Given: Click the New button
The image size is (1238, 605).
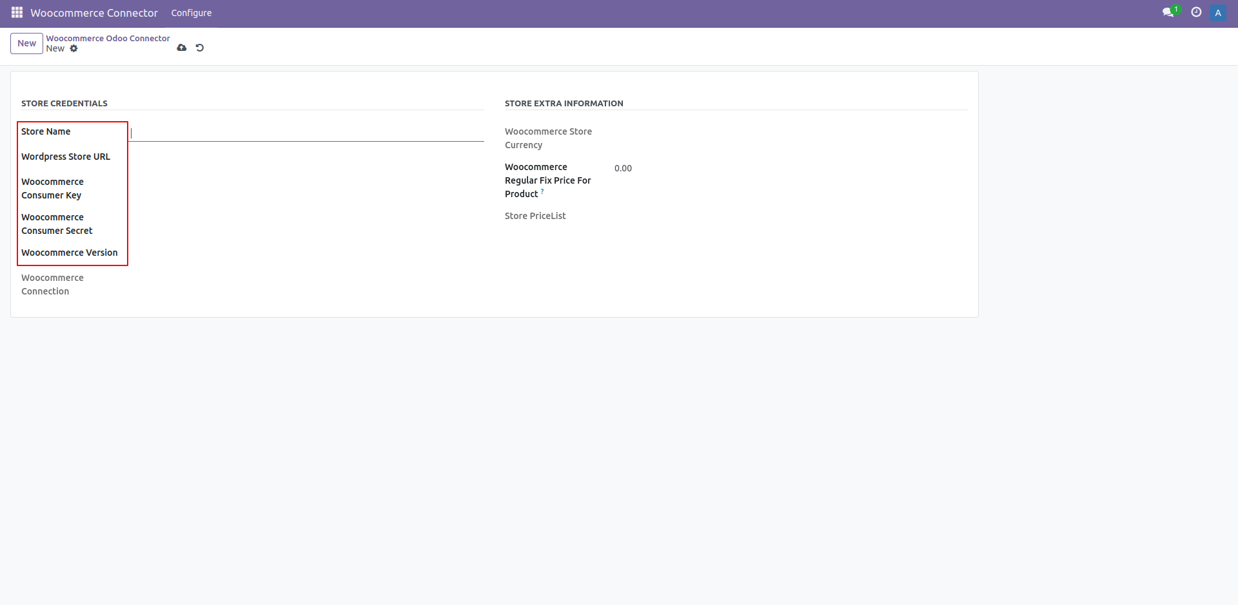Looking at the screenshot, I should (x=26, y=43).
